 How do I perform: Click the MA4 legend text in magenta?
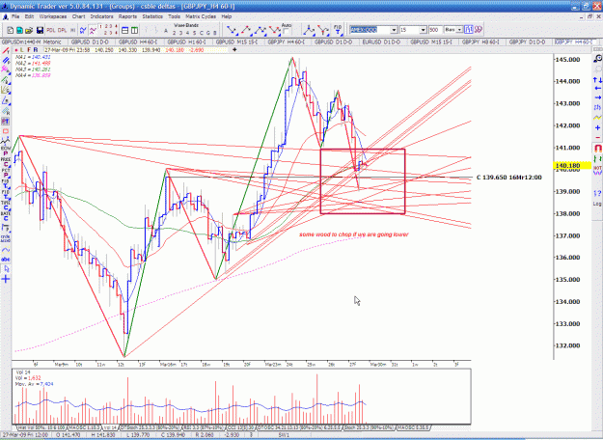33,75
